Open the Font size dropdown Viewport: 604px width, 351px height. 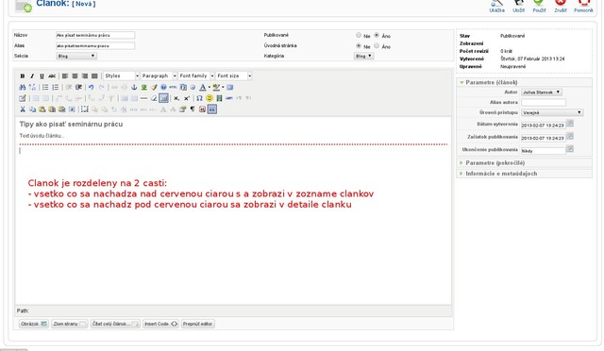233,75
